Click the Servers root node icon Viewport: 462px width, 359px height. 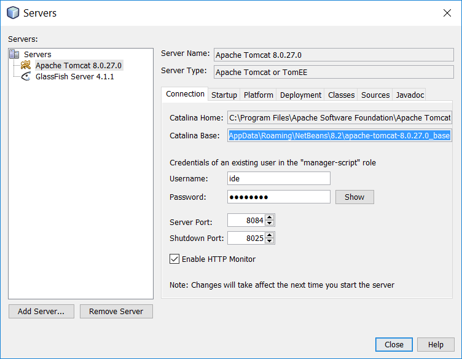pyautogui.click(x=14, y=54)
